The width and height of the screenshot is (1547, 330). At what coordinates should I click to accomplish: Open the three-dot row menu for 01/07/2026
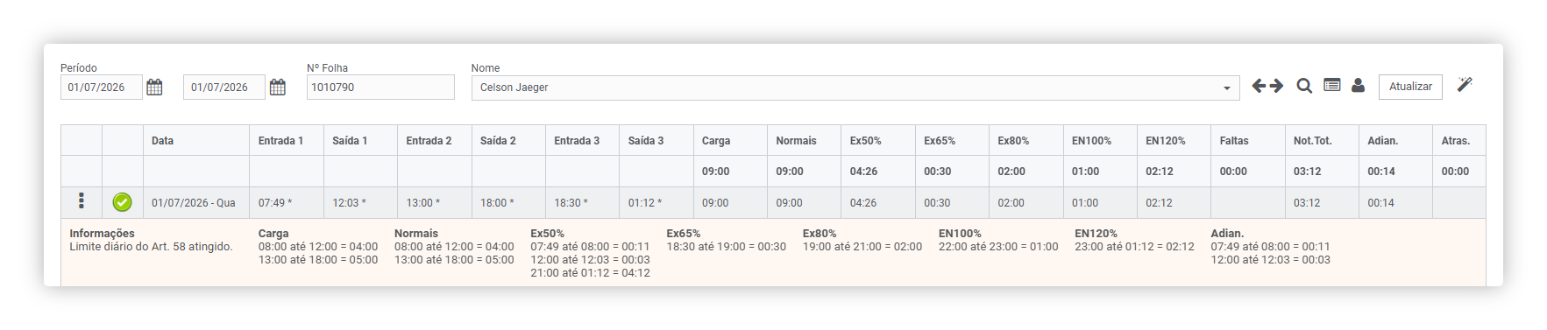82,201
